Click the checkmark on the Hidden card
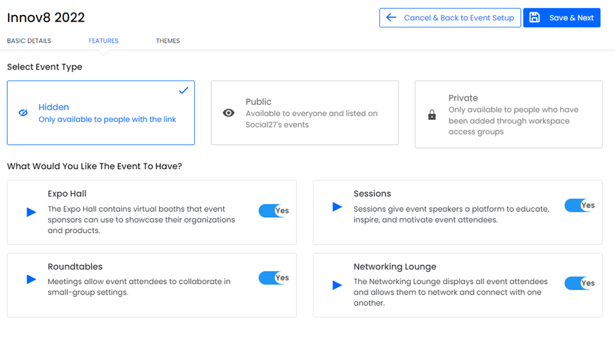This screenshot has width=615, height=341. click(x=183, y=90)
